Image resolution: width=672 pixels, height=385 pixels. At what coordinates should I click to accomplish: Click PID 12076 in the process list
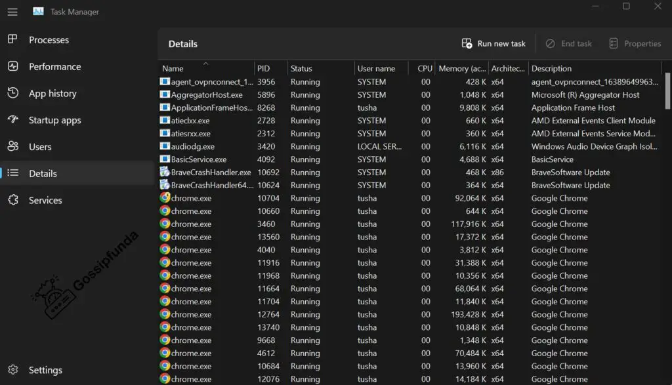[268, 379]
